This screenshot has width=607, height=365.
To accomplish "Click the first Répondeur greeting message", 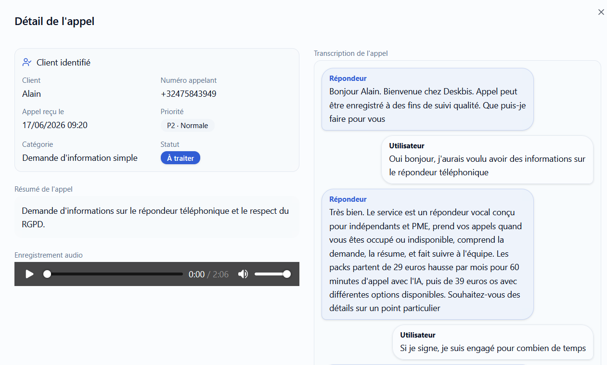I will pyautogui.click(x=427, y=99).
